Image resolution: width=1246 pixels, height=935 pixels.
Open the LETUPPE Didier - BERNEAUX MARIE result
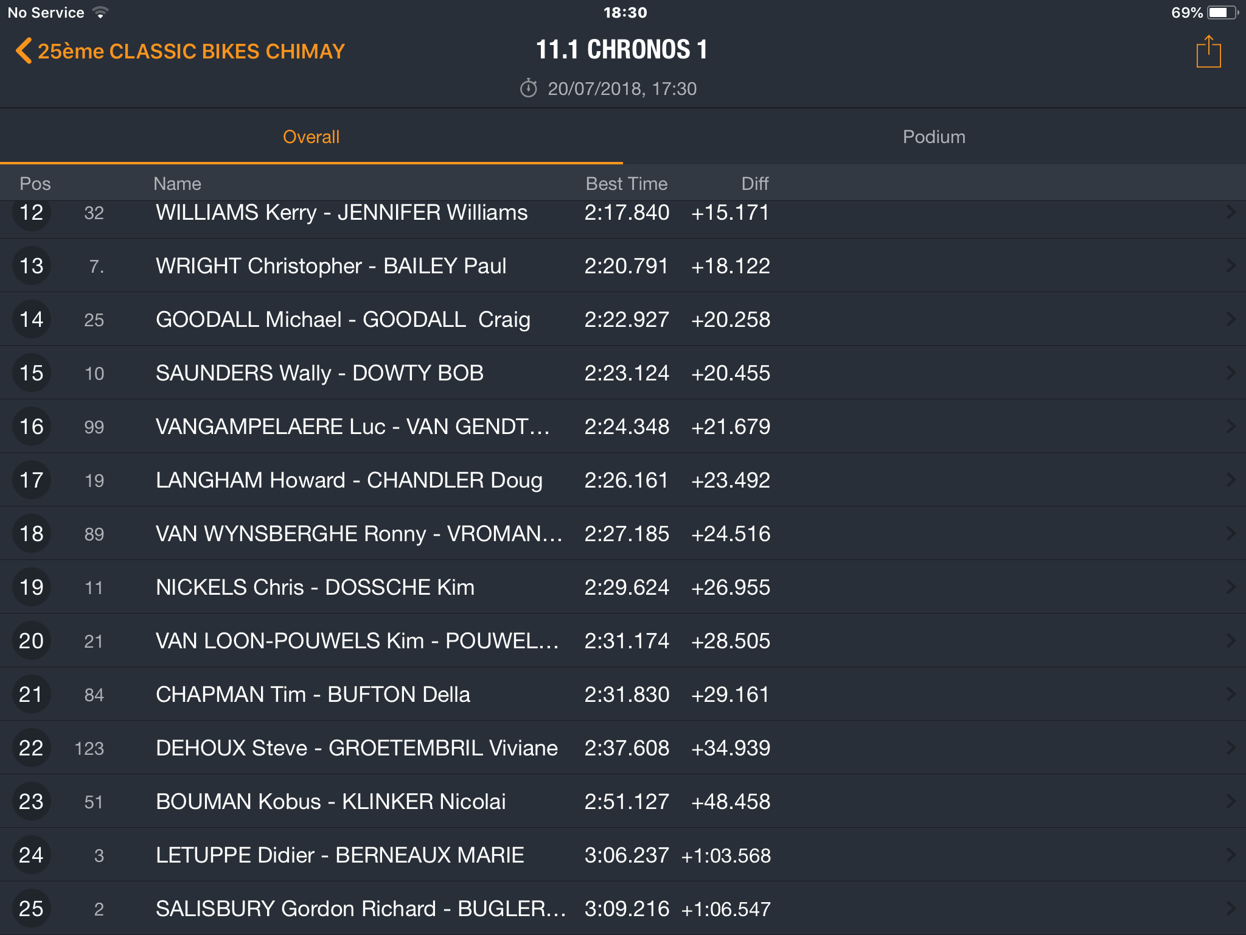(x=623, y=855)
